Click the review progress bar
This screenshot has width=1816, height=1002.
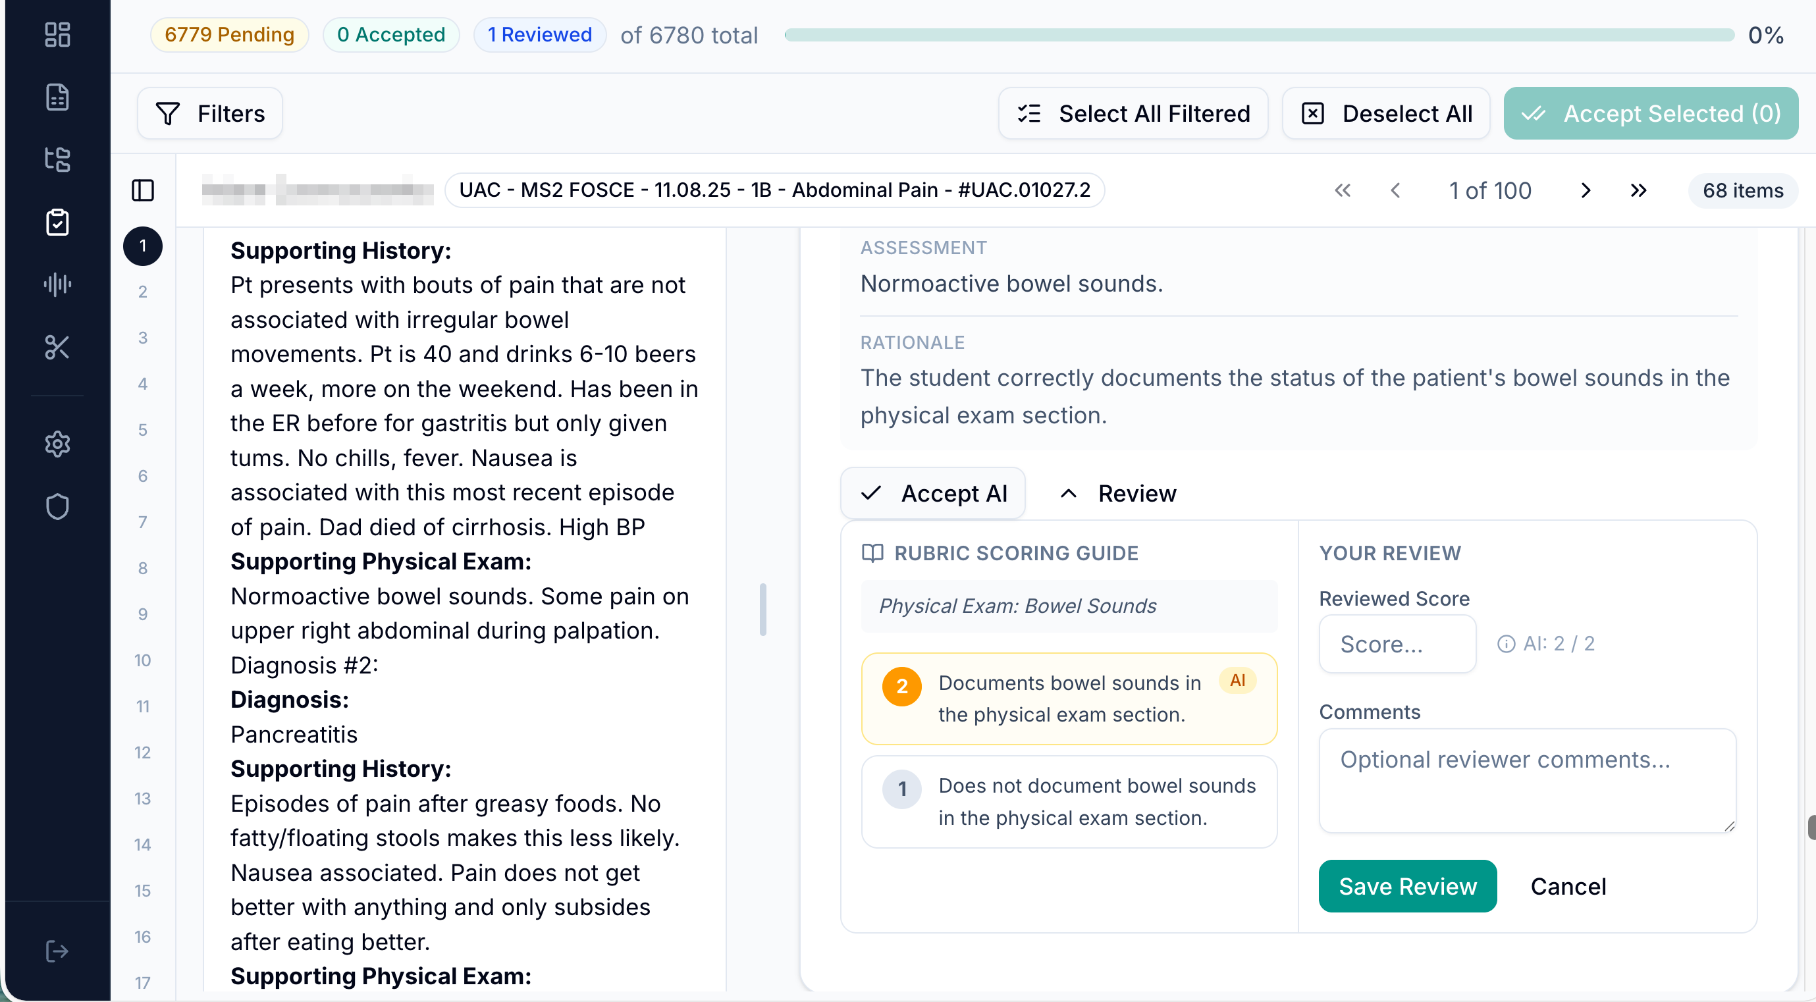pyautogui.click(x=1259, y=34)
